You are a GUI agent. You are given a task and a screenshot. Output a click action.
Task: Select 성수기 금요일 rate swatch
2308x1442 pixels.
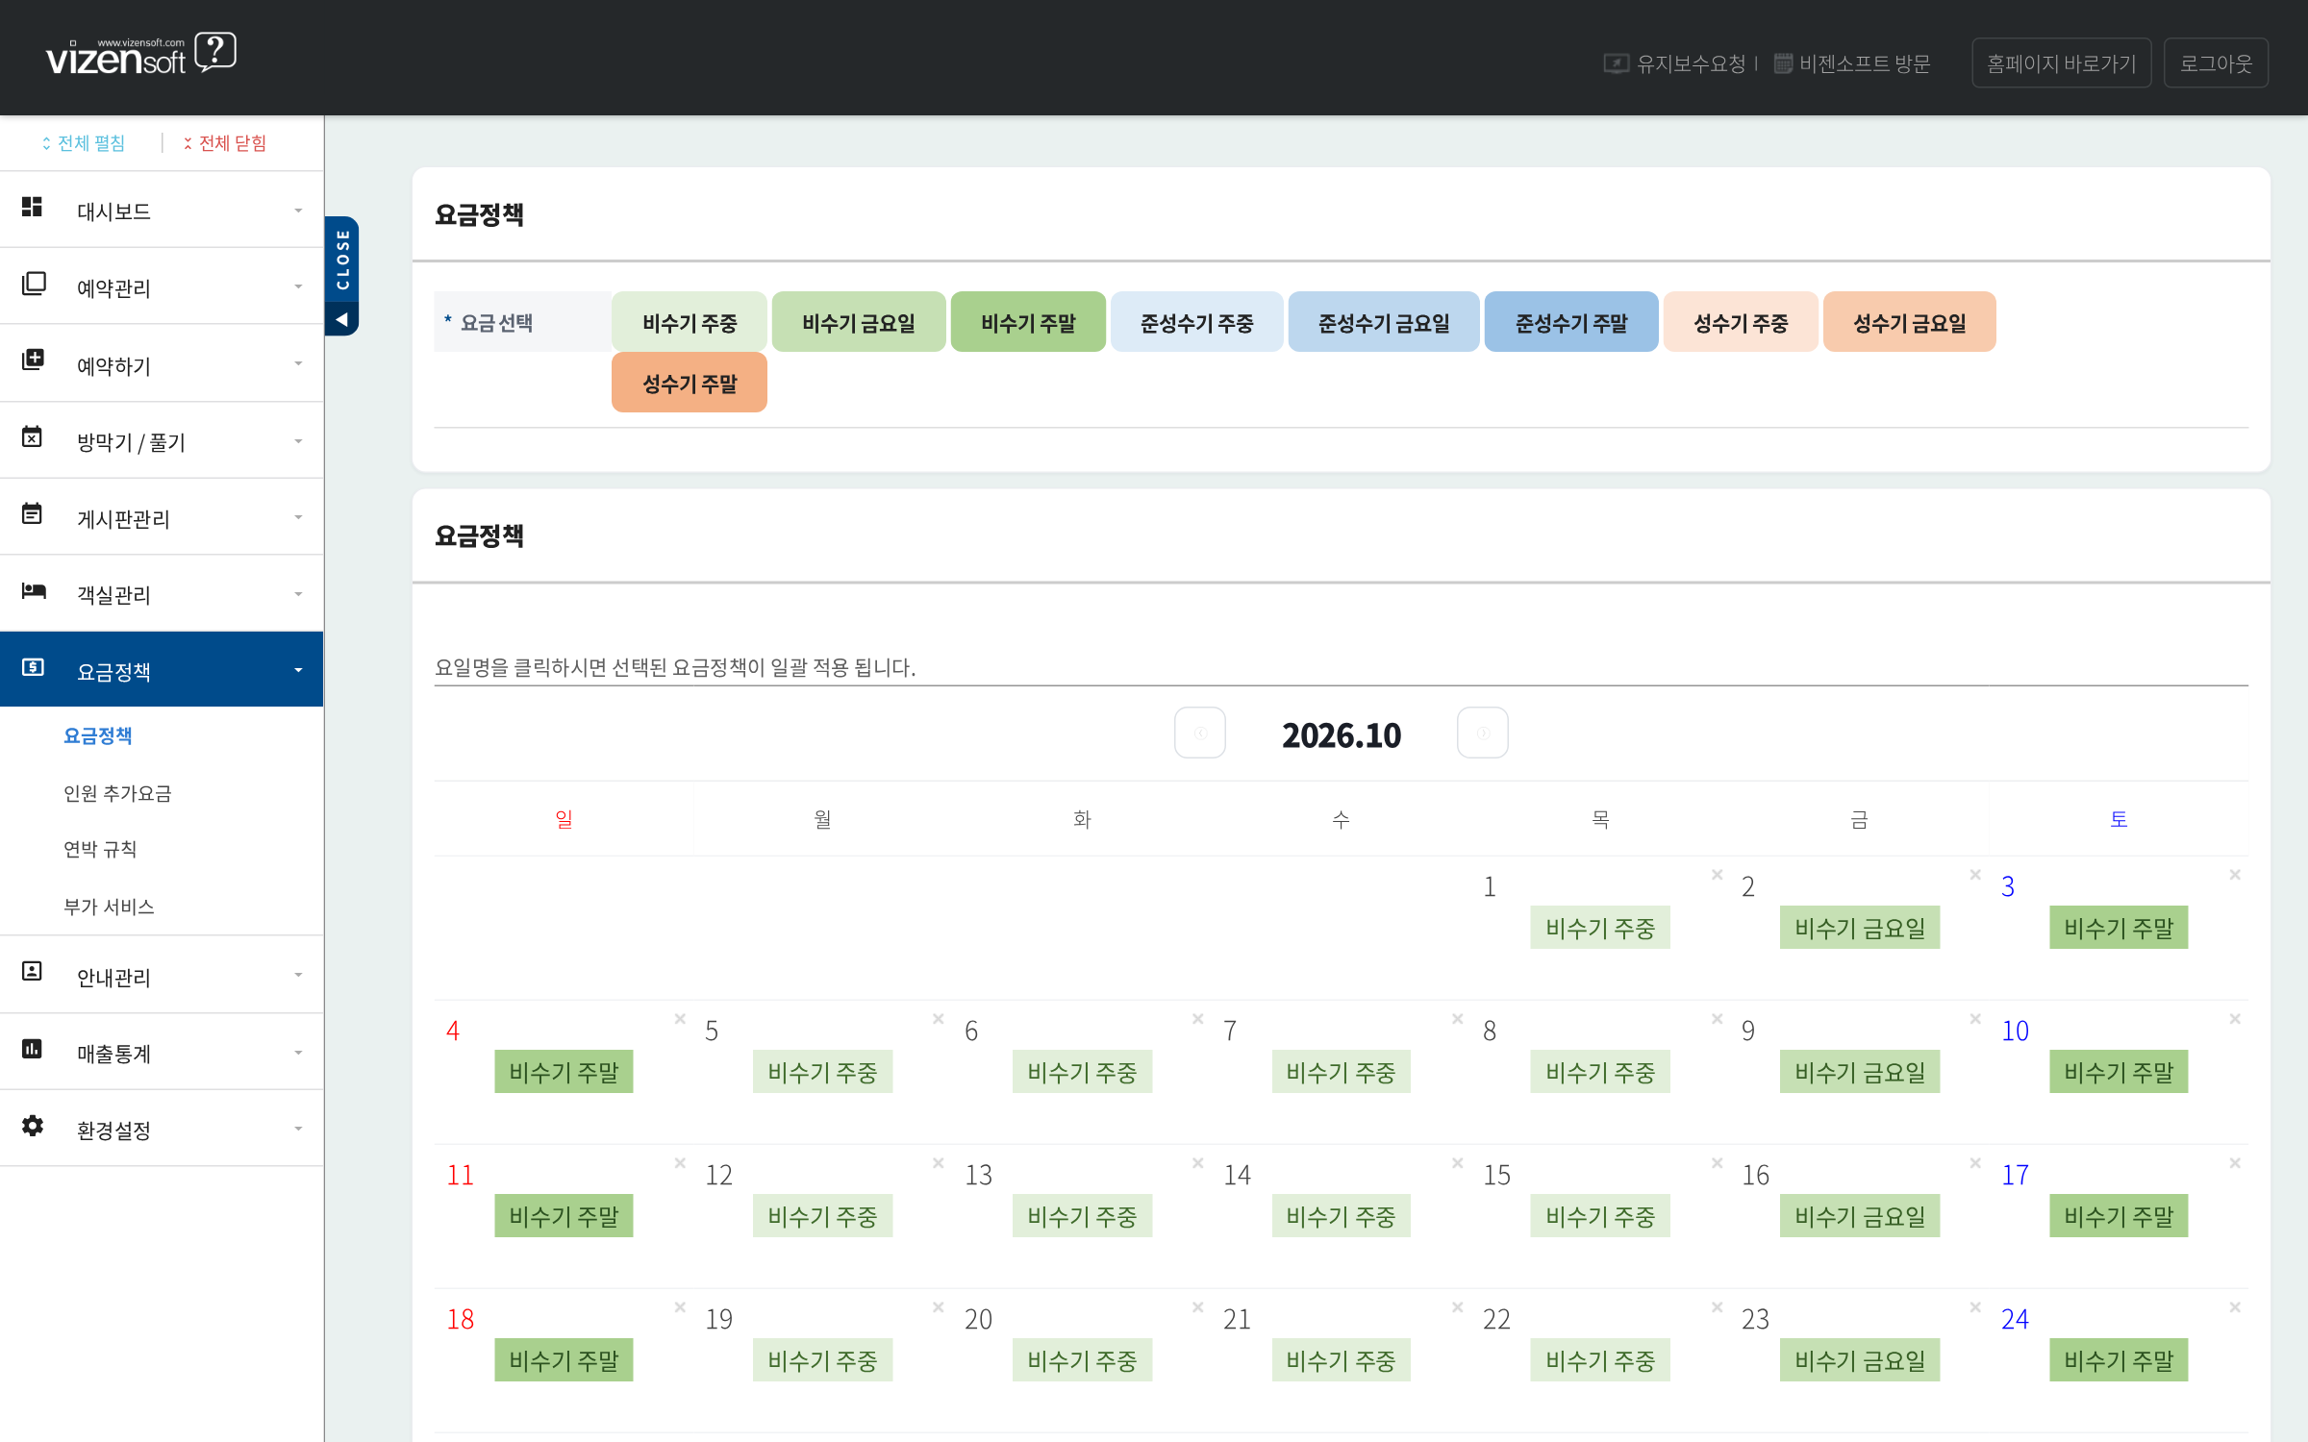[1909, 322]
